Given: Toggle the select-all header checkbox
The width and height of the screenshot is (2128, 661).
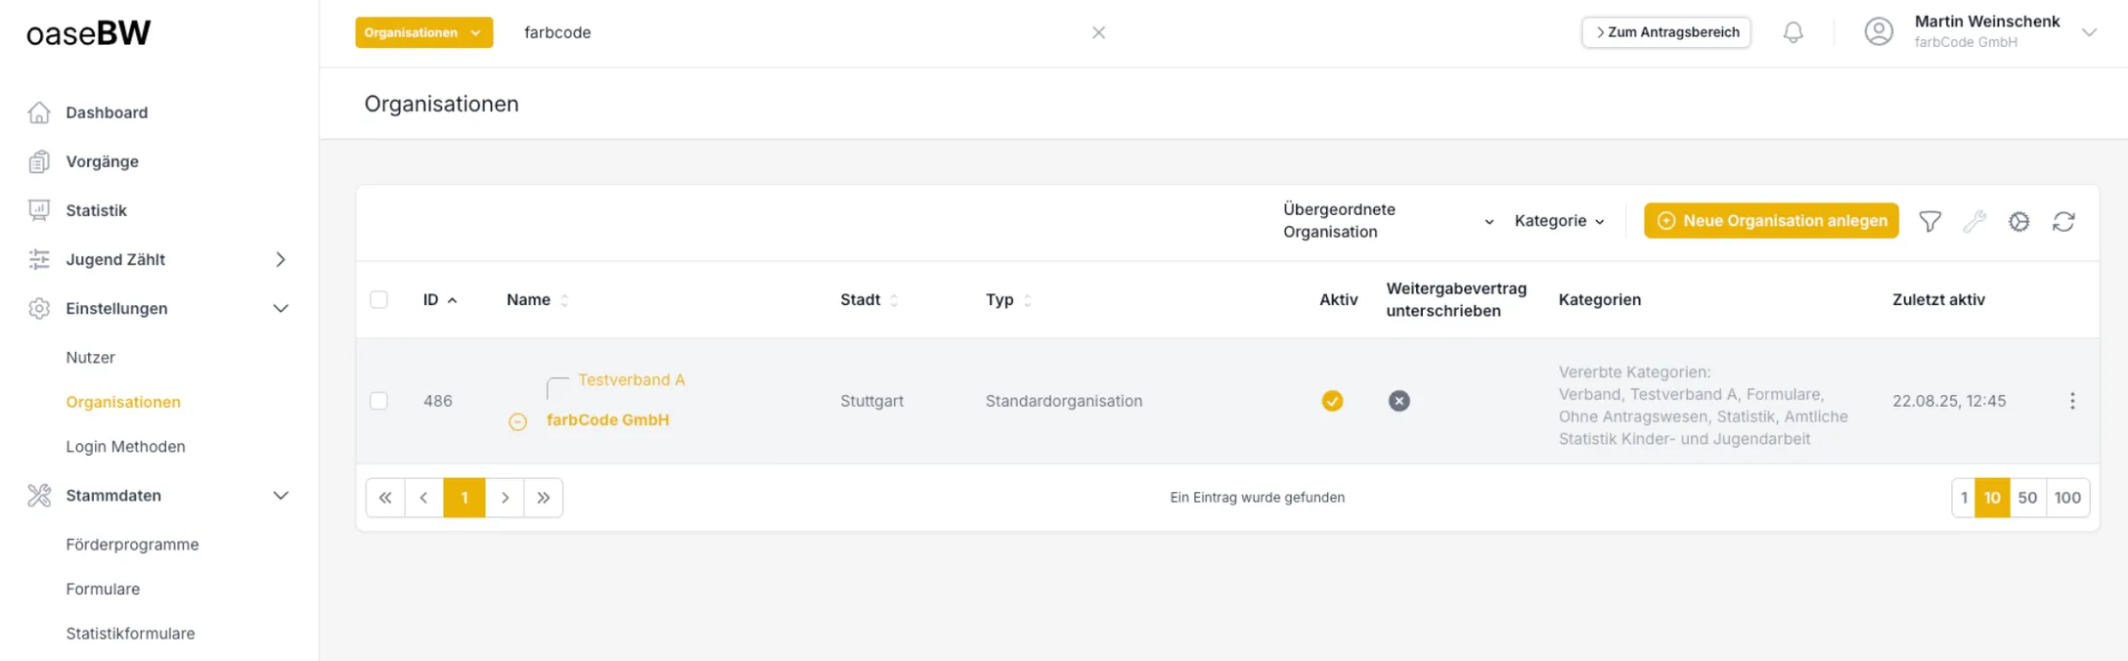Looking at the screenshot, I should [378, 299].
